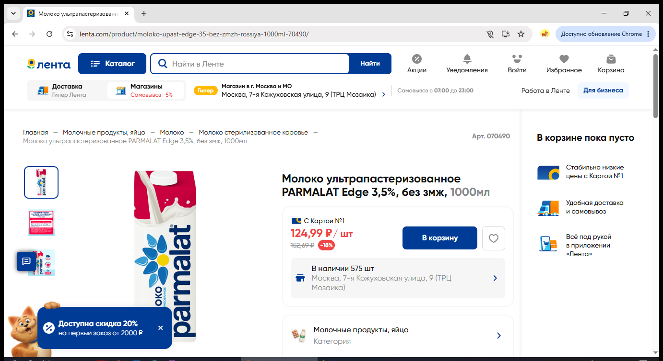Image resolution: width=663 pixels, height=361 pixels.
Task: Expand В наличии 575 шт availability chevron
Action: point(495,278)
